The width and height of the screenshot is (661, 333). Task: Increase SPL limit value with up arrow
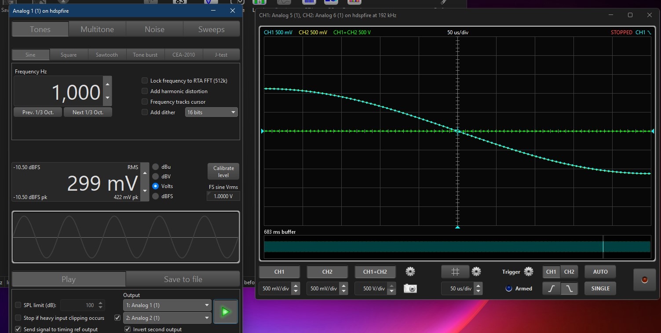coord(101,303)
